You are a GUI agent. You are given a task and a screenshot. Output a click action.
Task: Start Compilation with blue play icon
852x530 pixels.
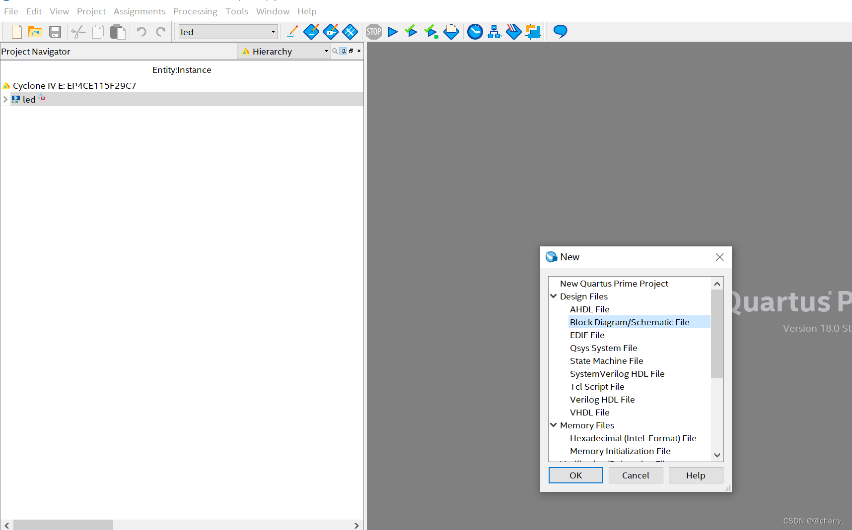click(393, 32)
